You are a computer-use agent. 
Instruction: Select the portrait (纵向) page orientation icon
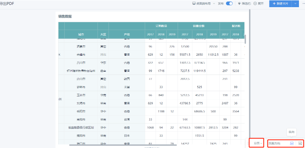coord(292,143)
